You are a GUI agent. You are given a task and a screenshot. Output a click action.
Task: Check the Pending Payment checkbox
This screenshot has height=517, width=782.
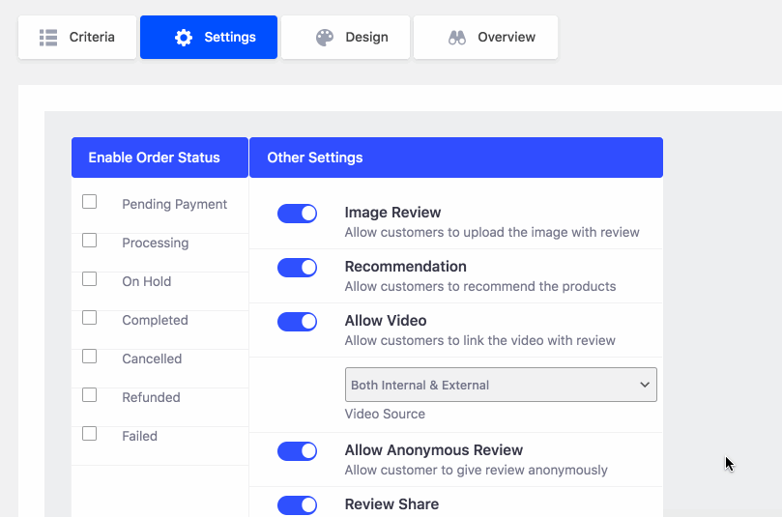click(89, 202)
